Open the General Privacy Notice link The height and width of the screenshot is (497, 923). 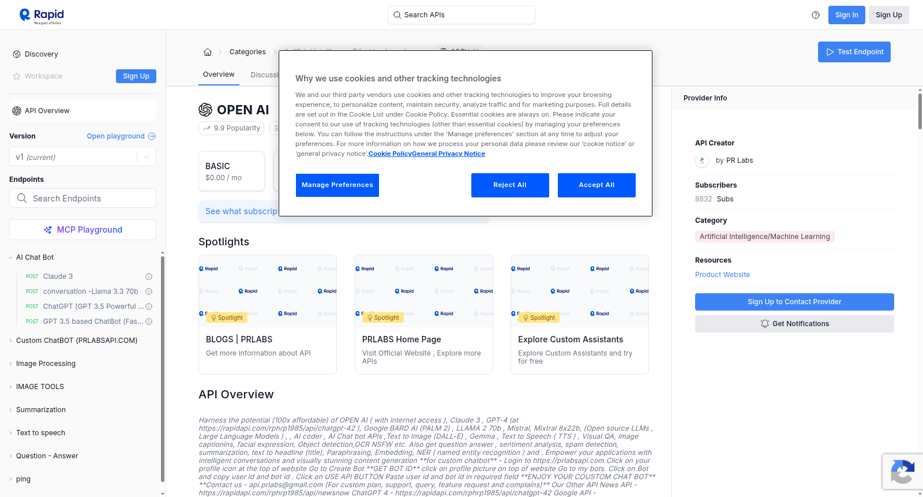pyautogui.click(x=448, y=154)
